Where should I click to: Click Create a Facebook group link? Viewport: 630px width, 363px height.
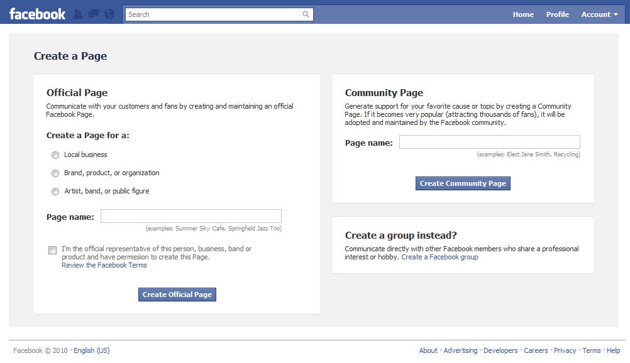(439, 257)
